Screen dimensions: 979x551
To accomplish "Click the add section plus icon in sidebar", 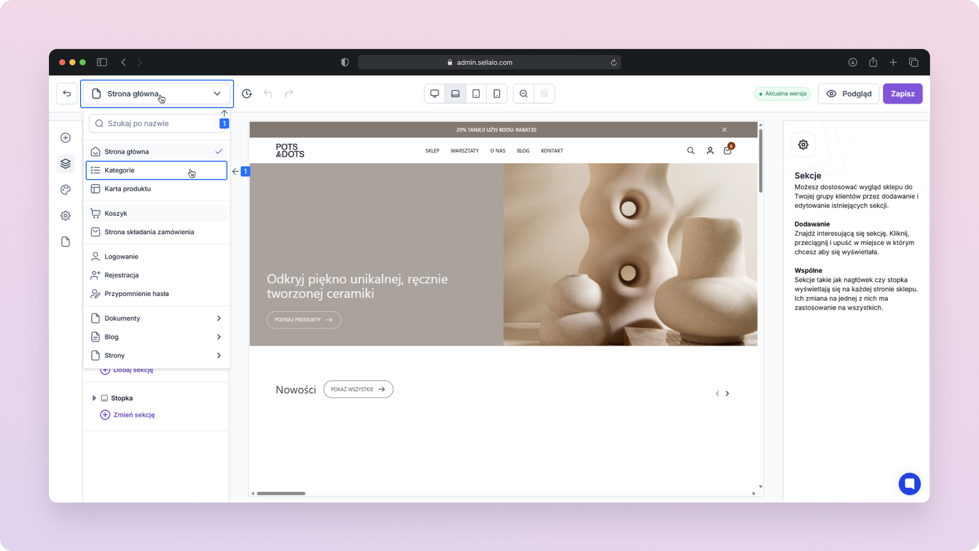I will pyautogui.click(x=65, y=138).
